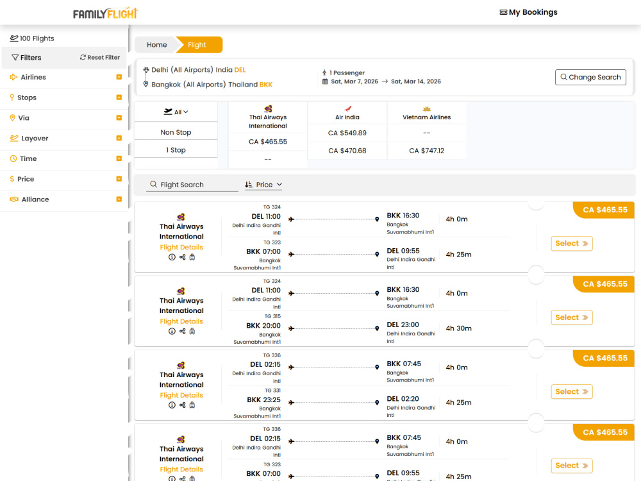641x481 pixels.
Task: Click the Air India logo in fare matrix
Action: [x=348, y=109]
